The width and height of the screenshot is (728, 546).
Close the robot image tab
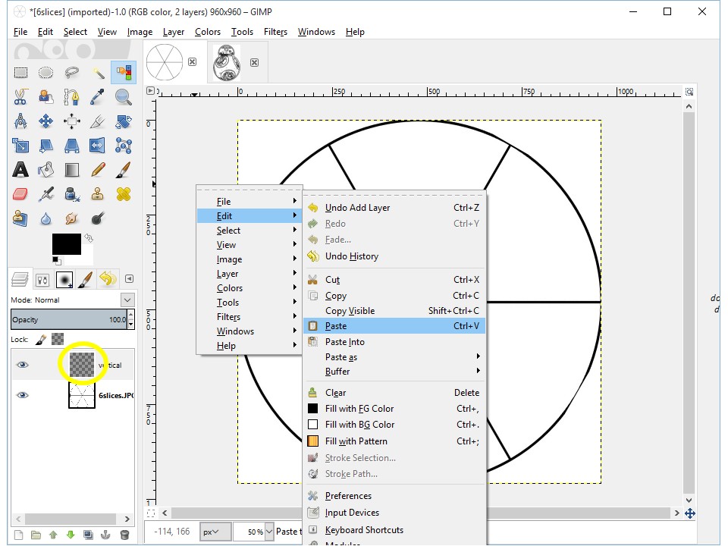tap(255, 62)
